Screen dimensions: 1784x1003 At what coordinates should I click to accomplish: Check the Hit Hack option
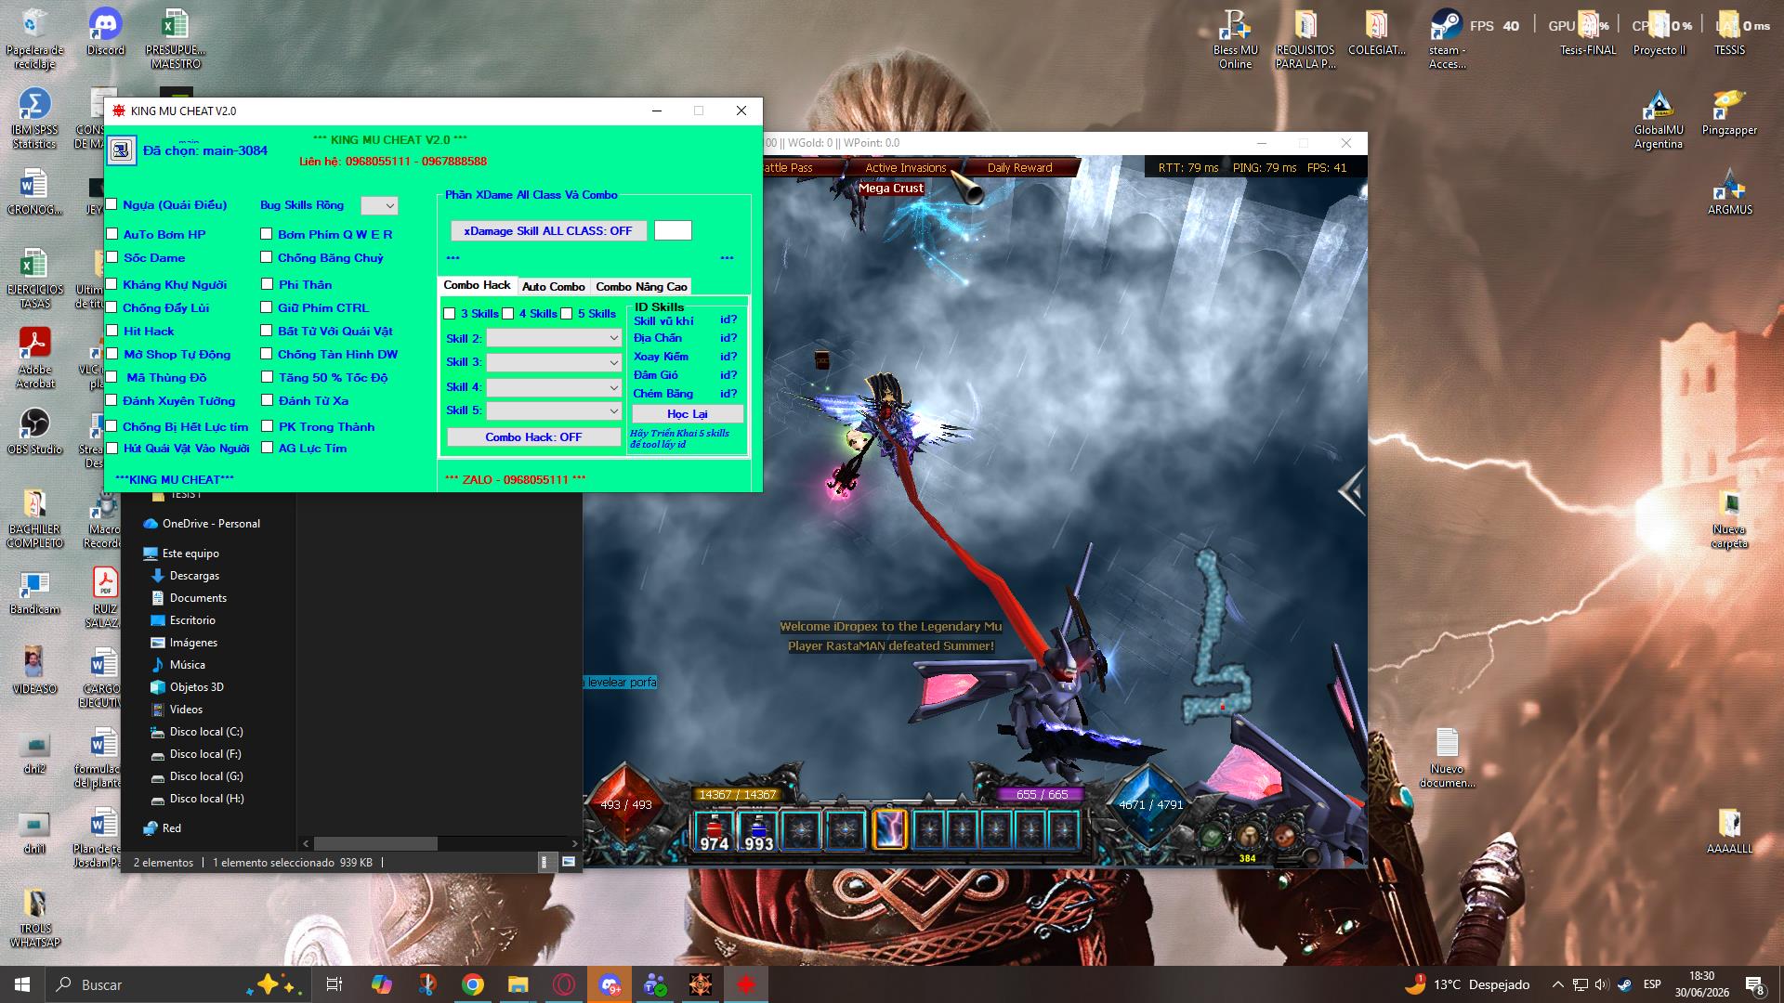tap(112, 331)
